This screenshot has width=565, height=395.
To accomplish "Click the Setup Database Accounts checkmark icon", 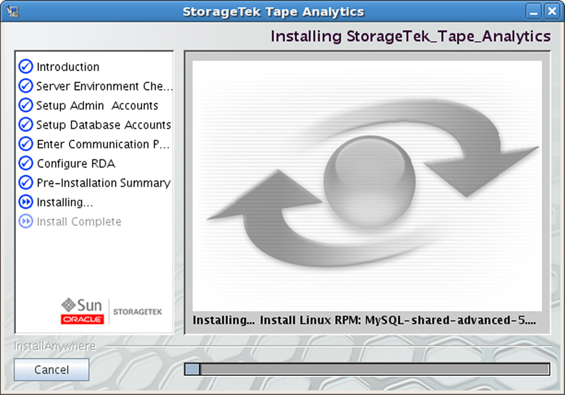I will (x=26, y=124).
